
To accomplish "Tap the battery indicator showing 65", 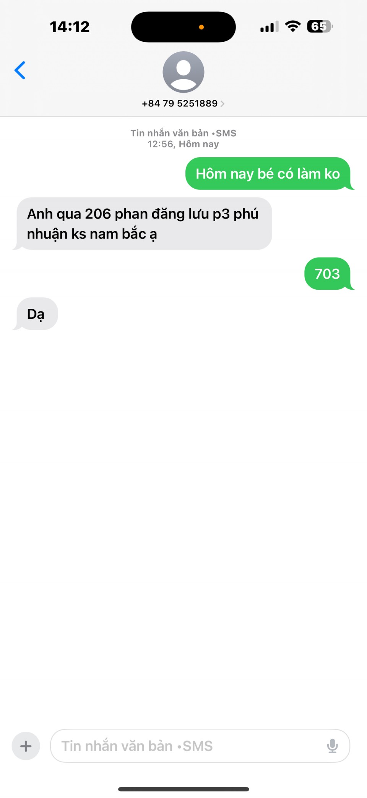I will [320, 26].
